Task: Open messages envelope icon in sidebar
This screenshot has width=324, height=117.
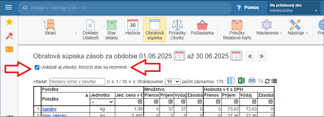Action: tap(9, 49)
